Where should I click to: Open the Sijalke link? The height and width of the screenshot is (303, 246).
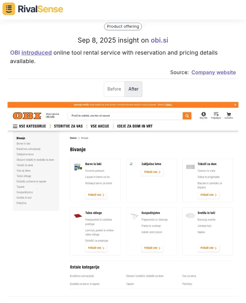pyautogui.click(x=201, y=232)
